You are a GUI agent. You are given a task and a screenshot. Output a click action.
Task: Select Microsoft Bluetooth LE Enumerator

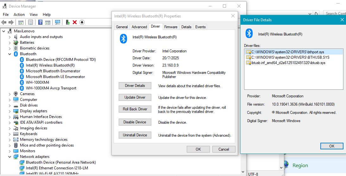point(55,77)
